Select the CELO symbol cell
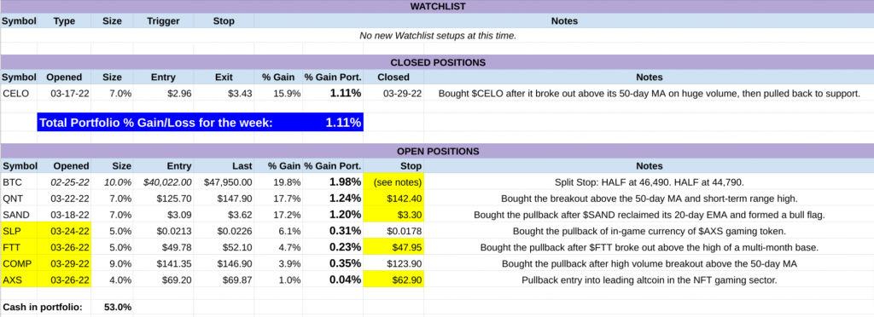 (x=19, y=94)
